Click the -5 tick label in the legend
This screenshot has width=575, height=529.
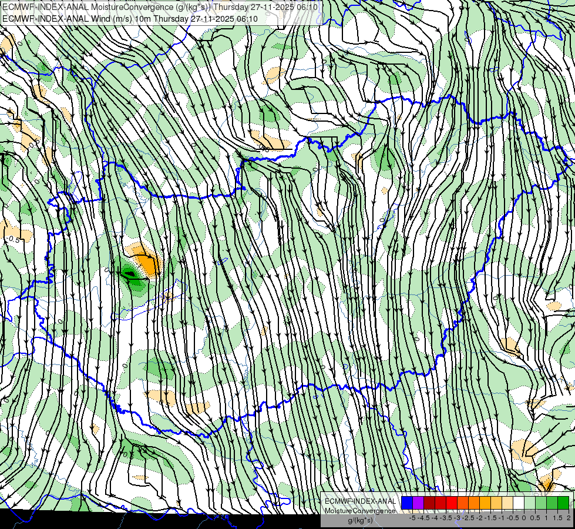pos(412,518)
